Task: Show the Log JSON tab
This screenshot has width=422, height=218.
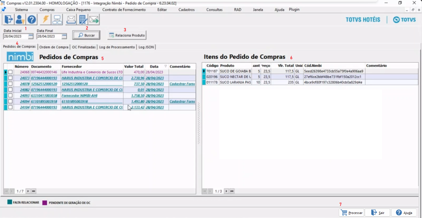Action: [x=146, y=47]
